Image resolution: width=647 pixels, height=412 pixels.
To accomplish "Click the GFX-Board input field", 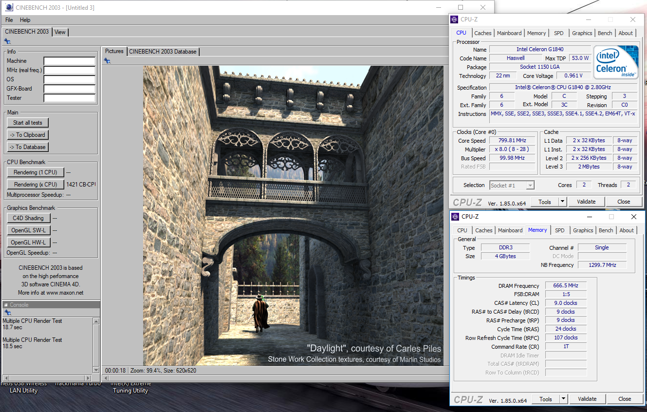I will pyautogui.click(x=69, y=89).
